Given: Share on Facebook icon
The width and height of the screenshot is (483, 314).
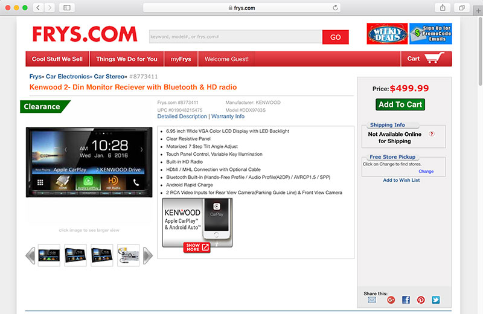Looking at the screenshot, I should click(406, 300).
